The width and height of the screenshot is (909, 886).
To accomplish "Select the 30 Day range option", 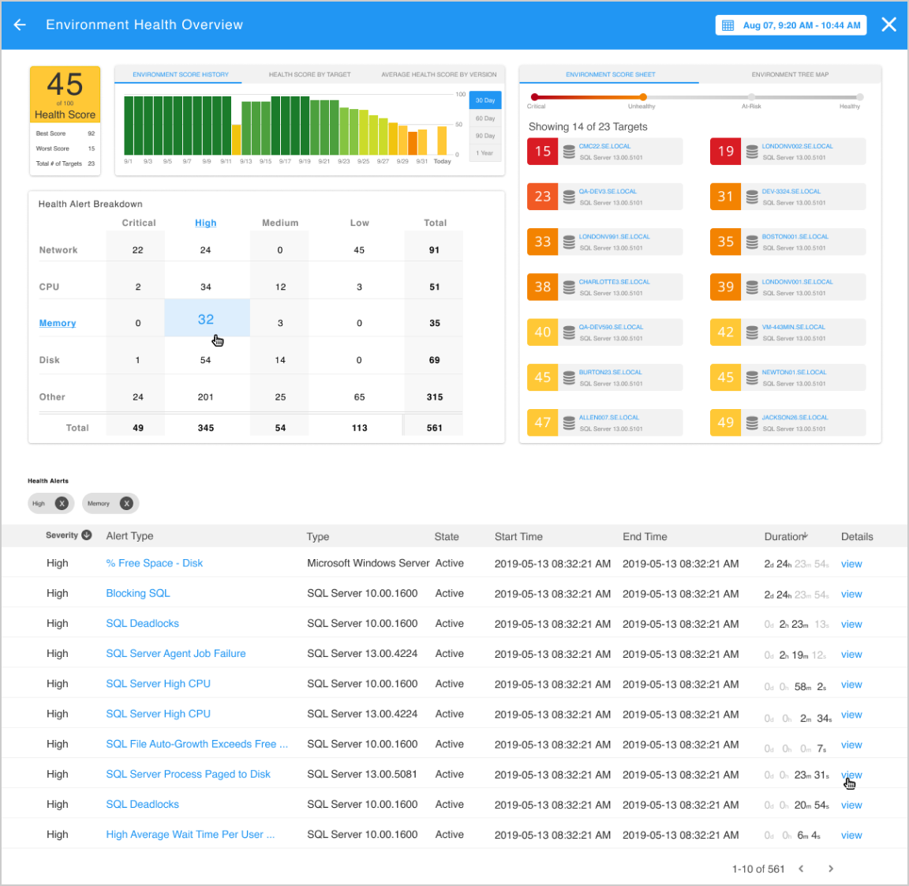I will click(x=485, y=101).
